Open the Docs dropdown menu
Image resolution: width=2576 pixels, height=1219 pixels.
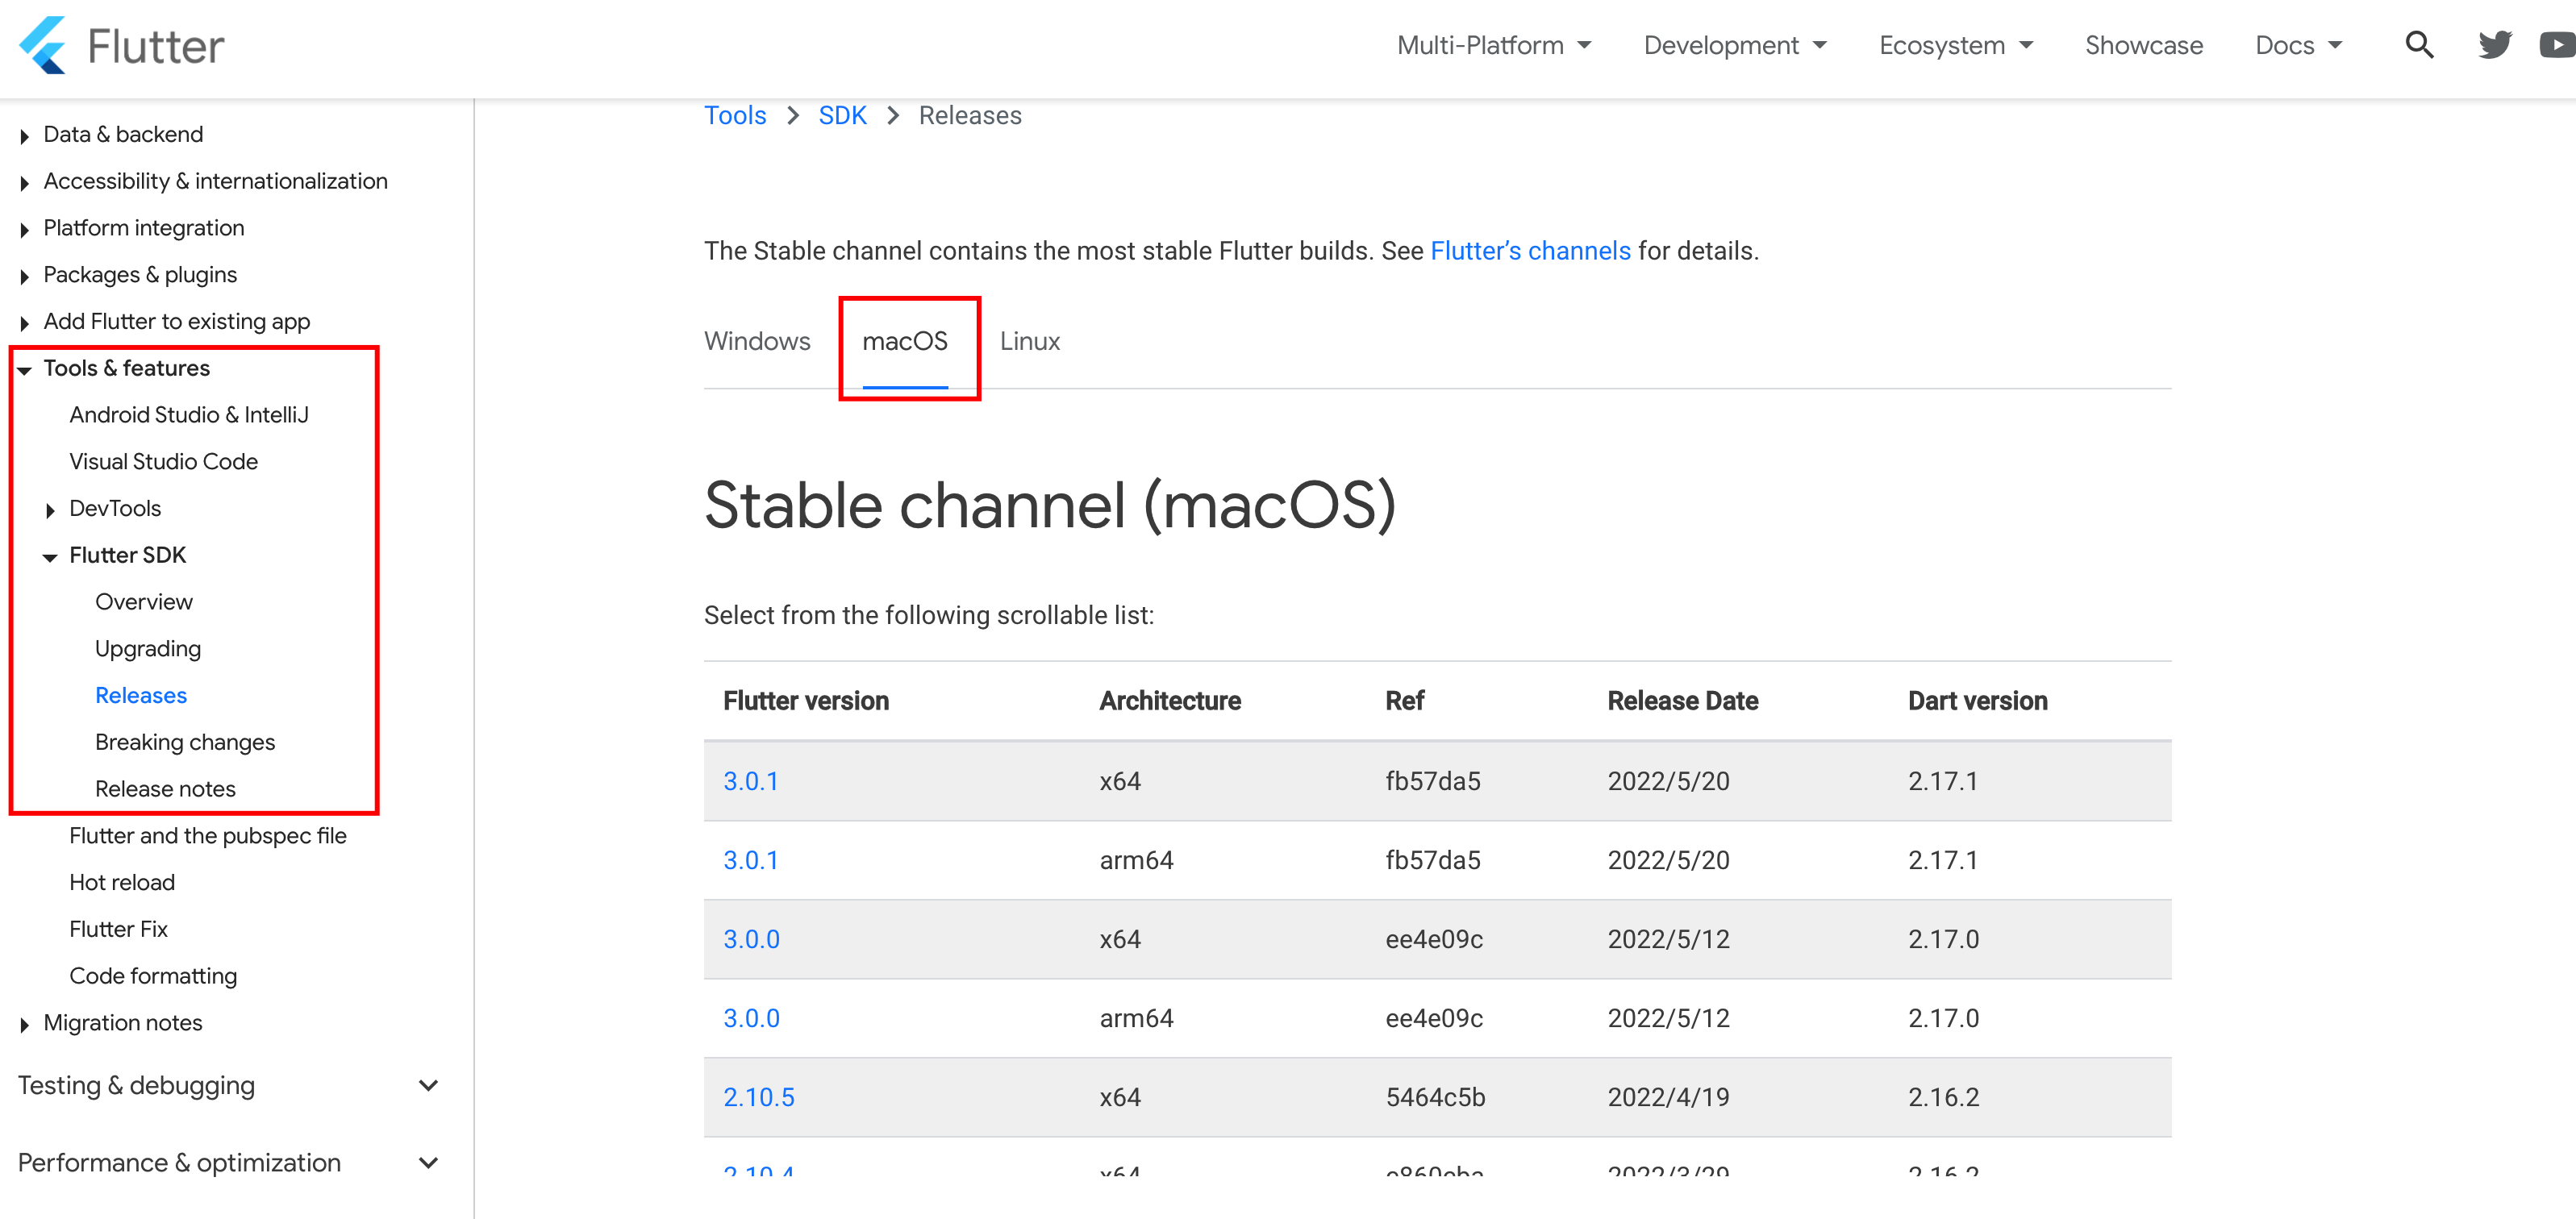(2298, 45)
